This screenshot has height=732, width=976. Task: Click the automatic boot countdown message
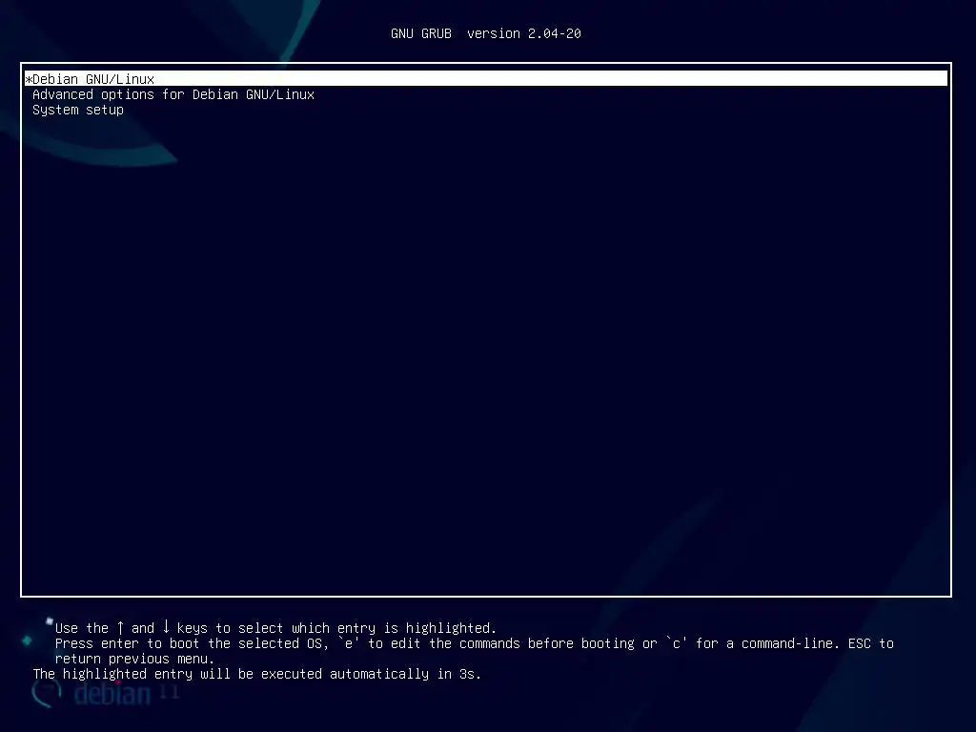point(257,674)
